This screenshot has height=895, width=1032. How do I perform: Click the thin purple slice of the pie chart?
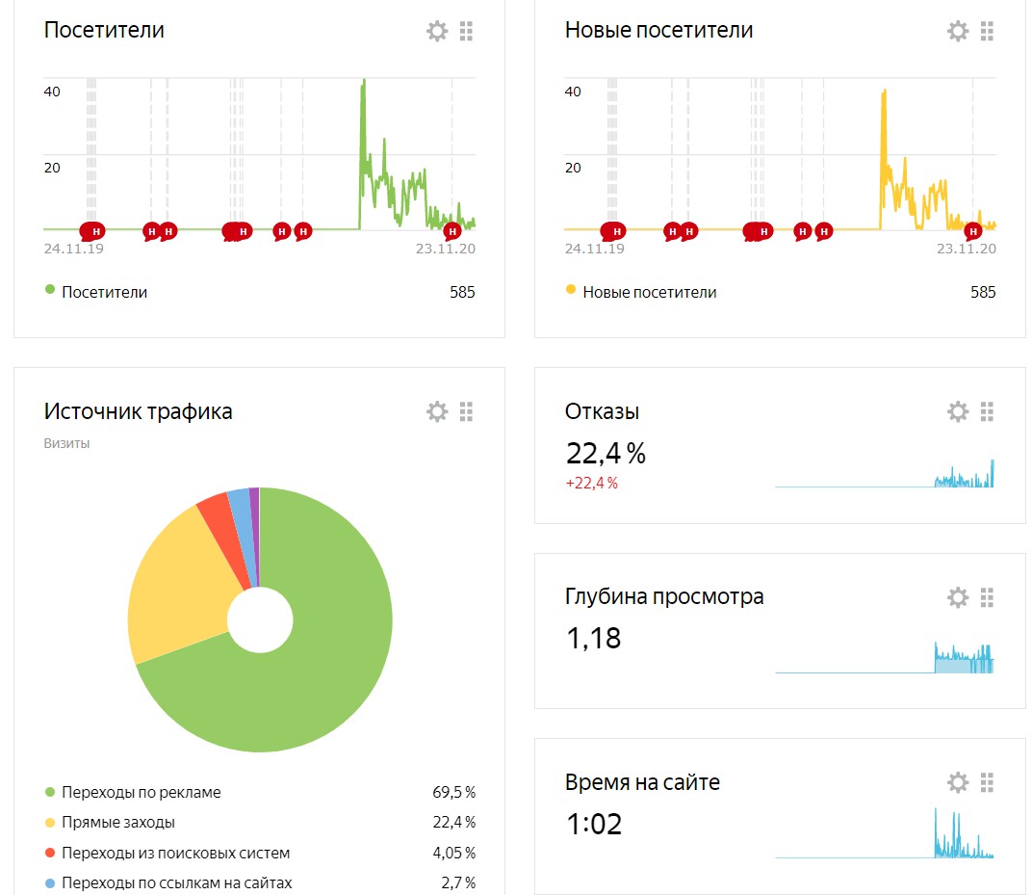tap(255, 527)
